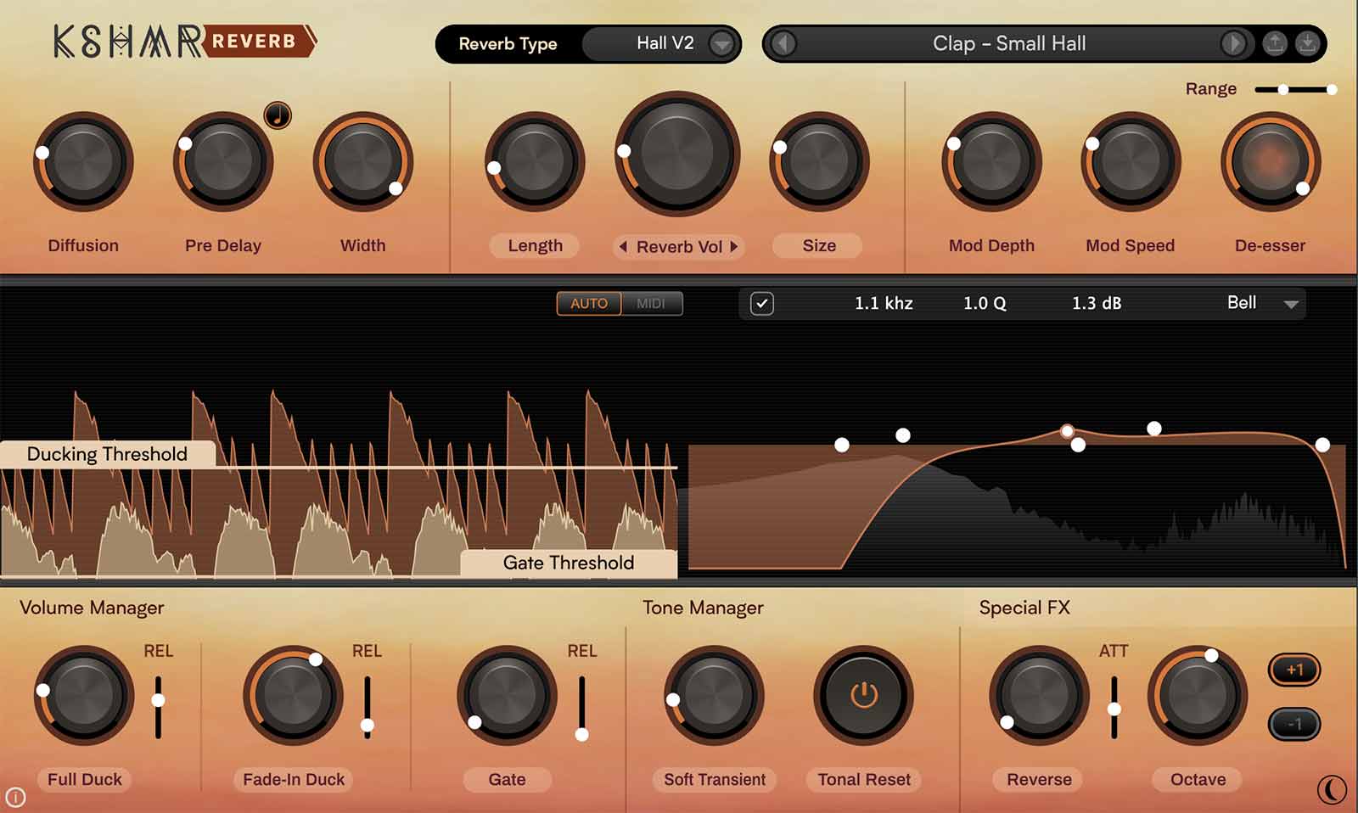Switch to the MIDI mode tab
Image resolution: width=1358 pixels, height=813 pixels.
(652, 303)
